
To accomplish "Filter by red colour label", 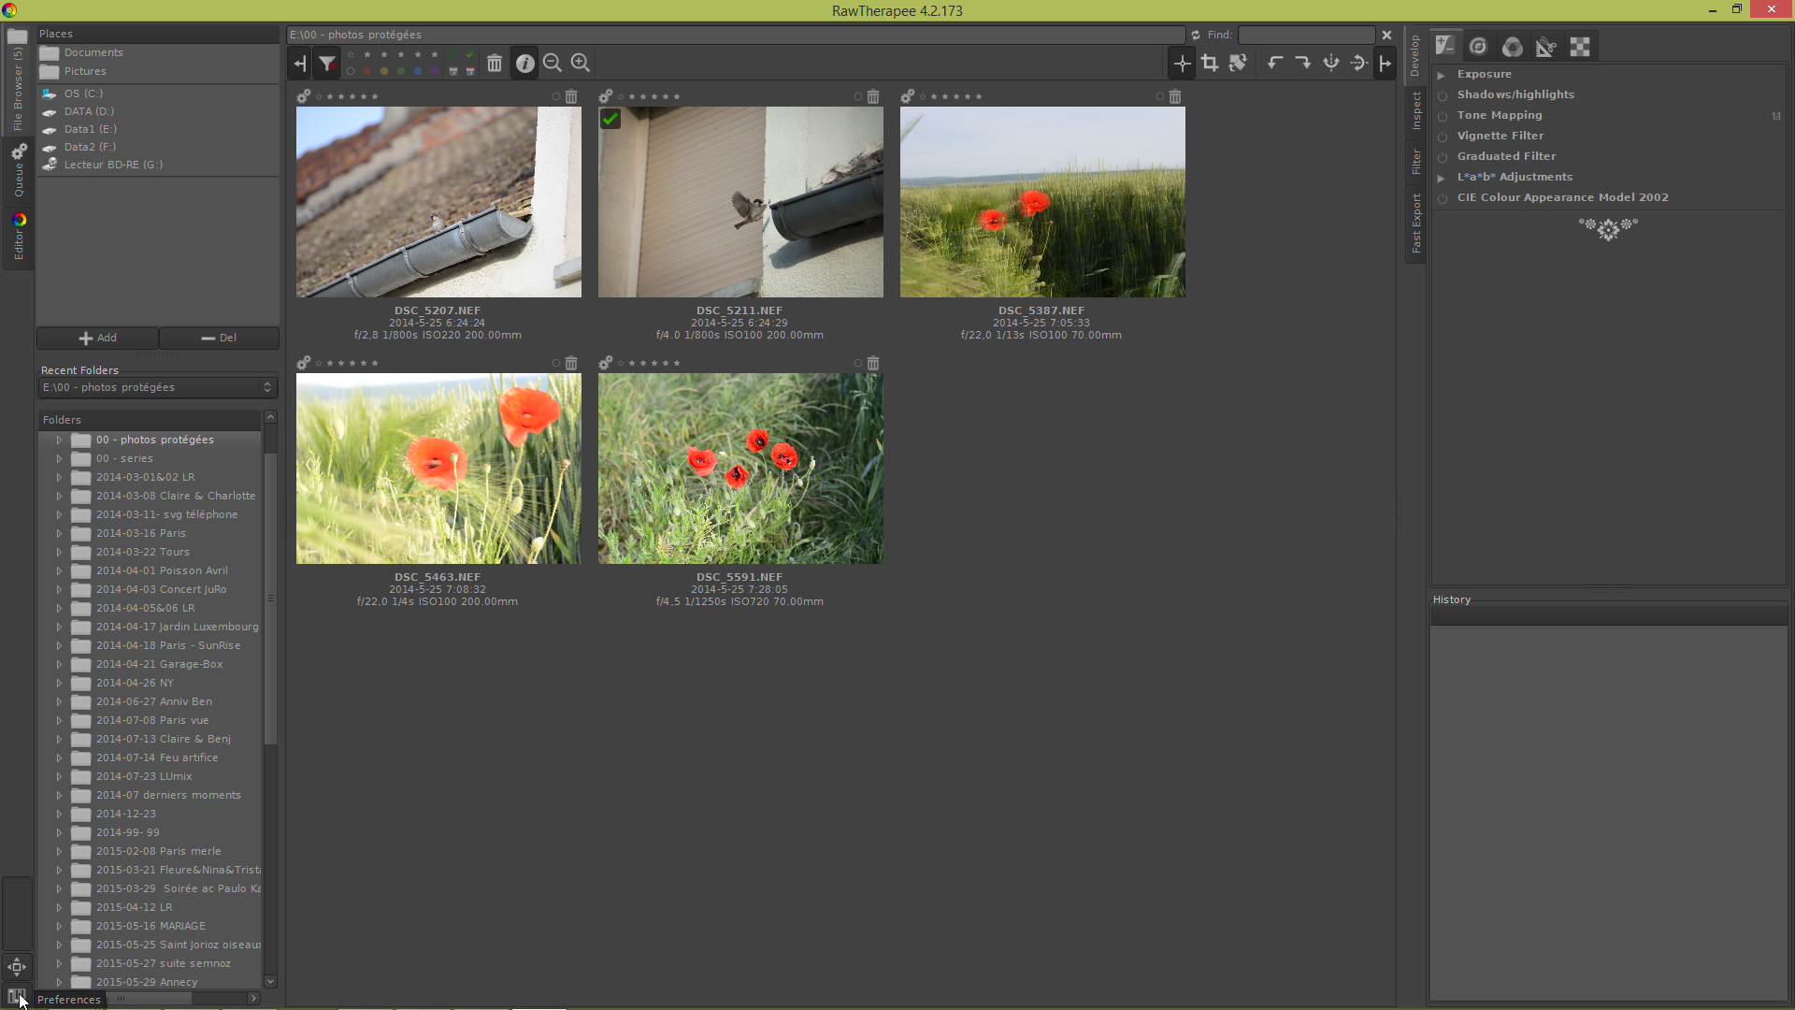I will point(367,71).
